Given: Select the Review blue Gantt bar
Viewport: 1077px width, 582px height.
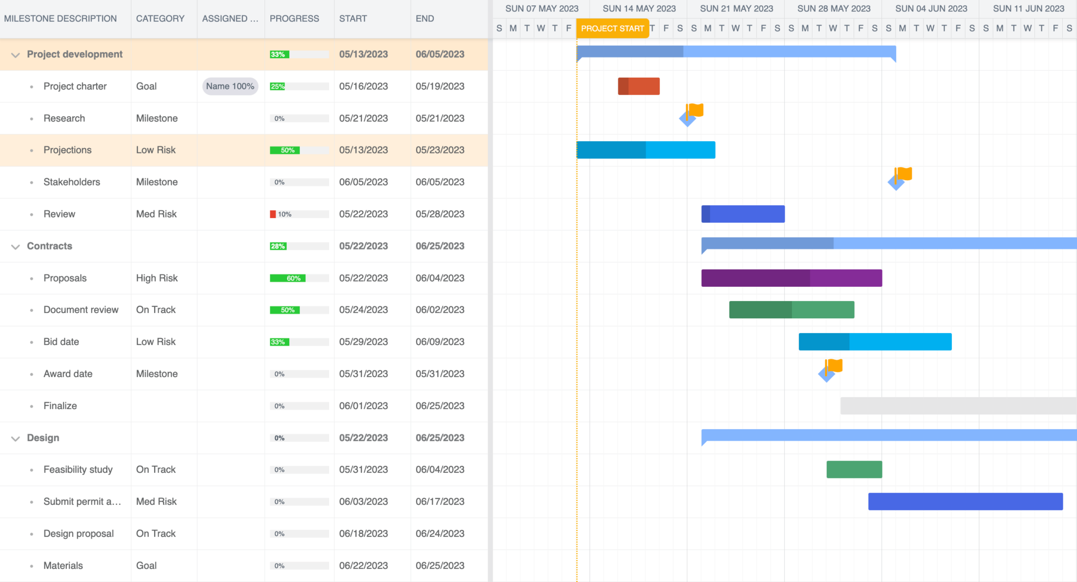Looking at the screenshot, I should [x=743, y=214].
